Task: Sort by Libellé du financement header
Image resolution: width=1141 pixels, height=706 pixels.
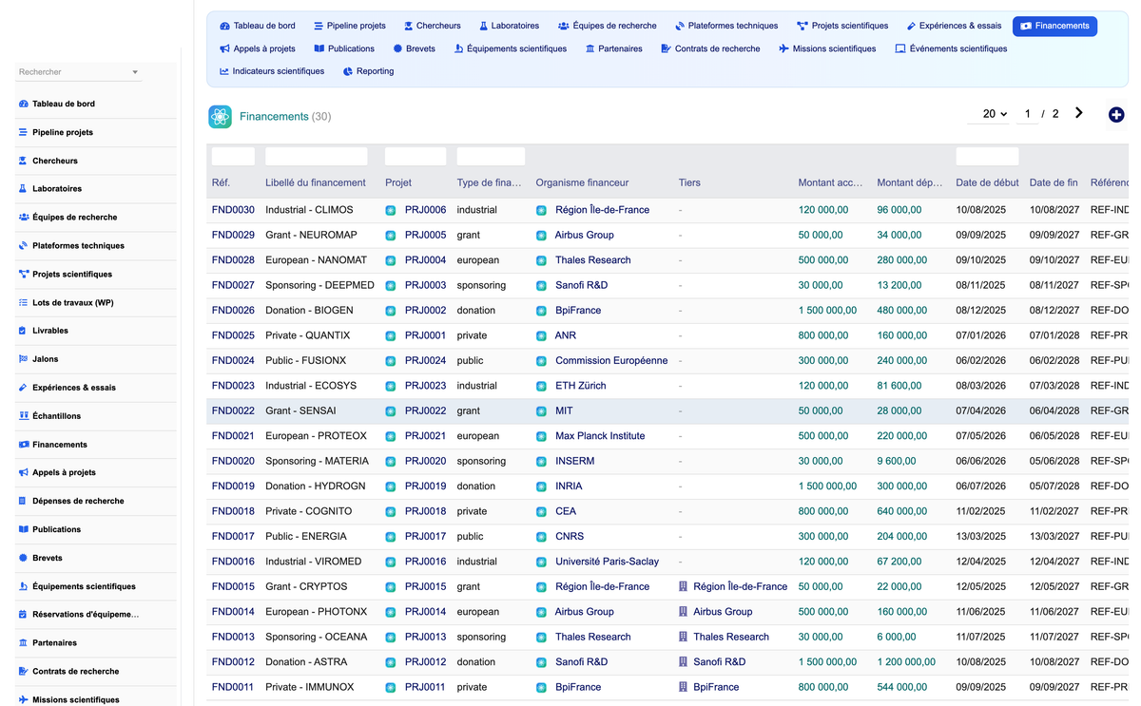Action: point(316,182)
